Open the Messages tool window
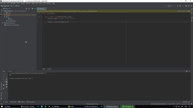Image resolution: width=193 pixels, height=108 pixels. (31, 102)
